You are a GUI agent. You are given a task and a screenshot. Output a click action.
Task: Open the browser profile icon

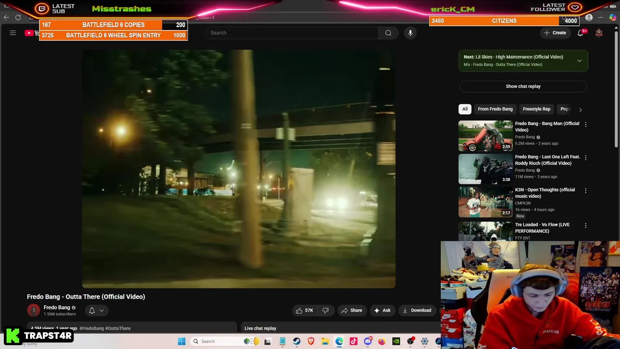[x=589, y=17]
